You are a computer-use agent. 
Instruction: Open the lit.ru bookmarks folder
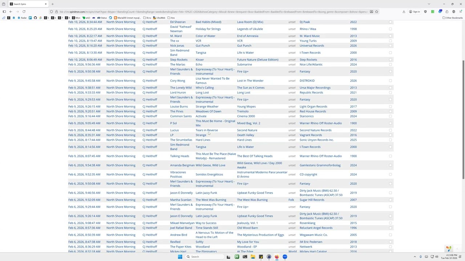(x=147, y=18)
